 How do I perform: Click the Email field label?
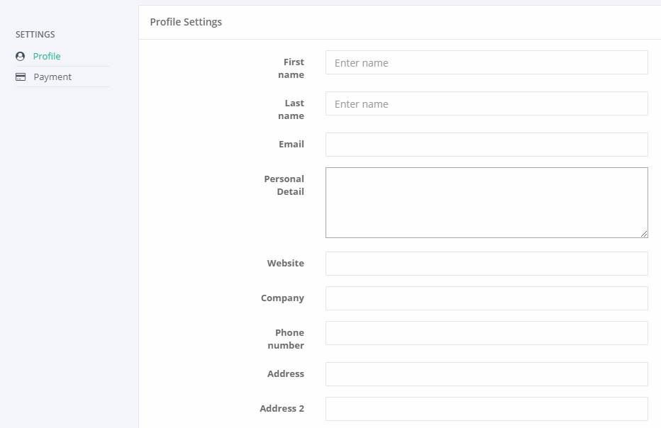(291, 145)
